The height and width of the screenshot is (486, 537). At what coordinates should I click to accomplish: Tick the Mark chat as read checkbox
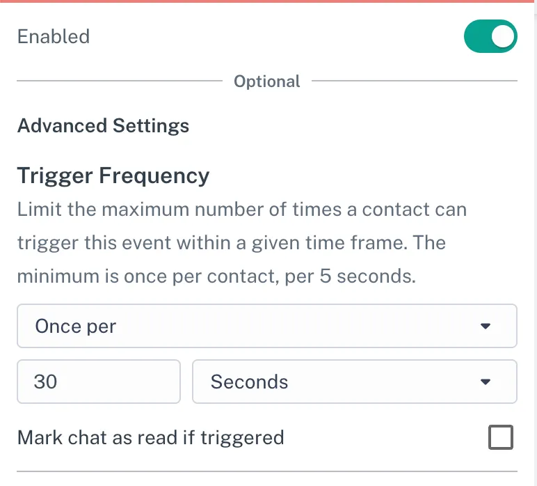(x=501, y=437)
